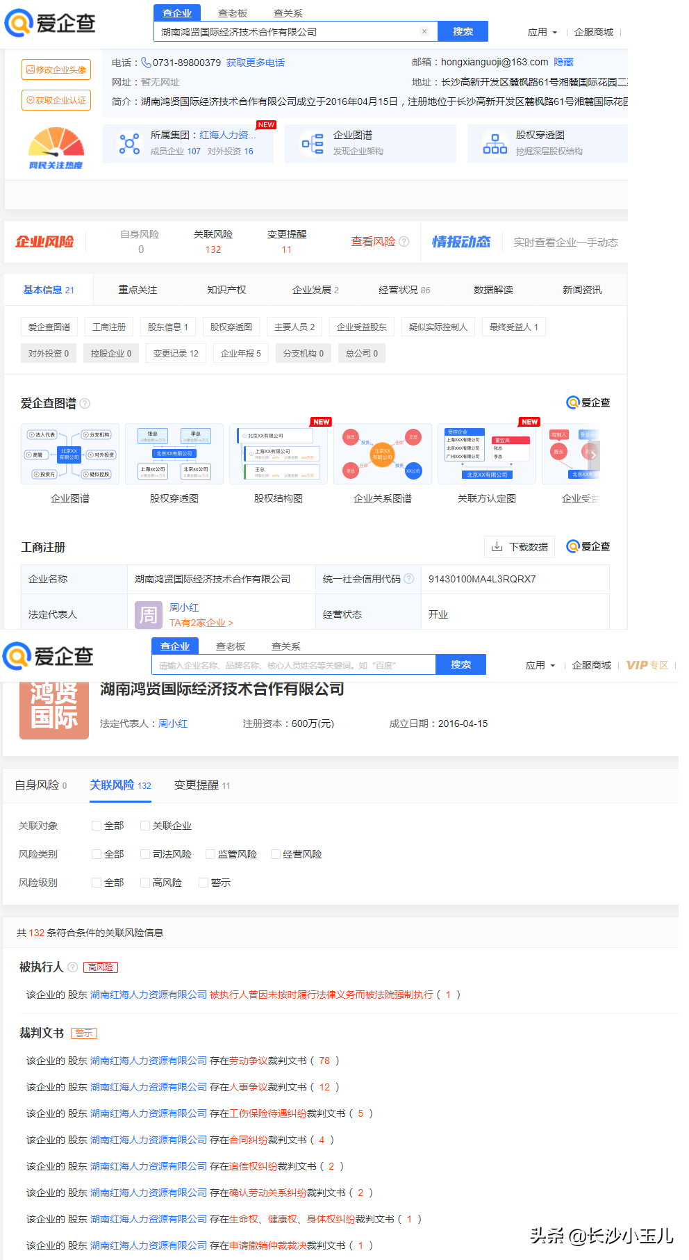Click the VIP专区 link

[647, 665]
